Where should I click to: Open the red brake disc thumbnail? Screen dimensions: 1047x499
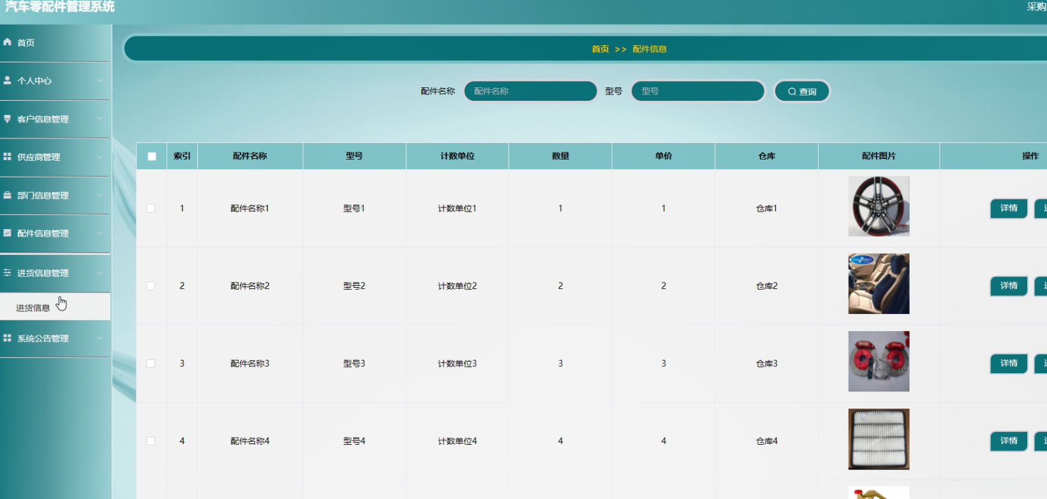(x=879, y=361)
